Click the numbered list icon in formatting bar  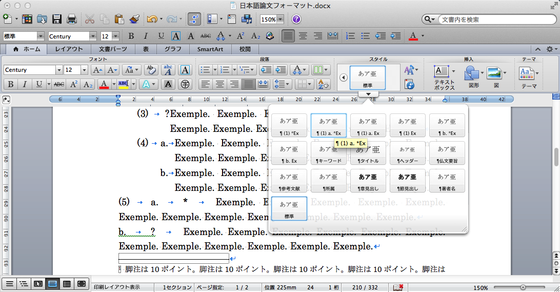pos(350,36)
